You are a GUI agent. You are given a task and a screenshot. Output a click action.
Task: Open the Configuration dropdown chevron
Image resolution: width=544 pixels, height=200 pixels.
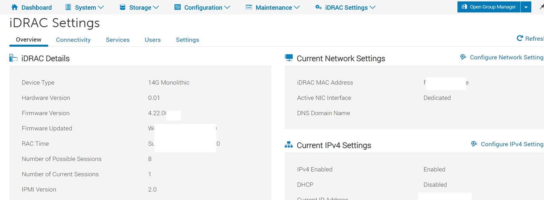coord(227,7)
